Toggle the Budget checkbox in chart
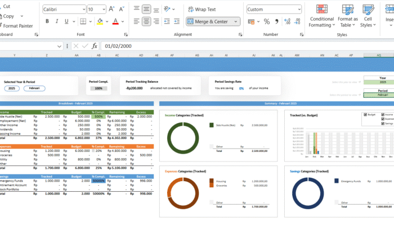Image resolution: width=394 pixels, height=225 pixels. [365, 115]
